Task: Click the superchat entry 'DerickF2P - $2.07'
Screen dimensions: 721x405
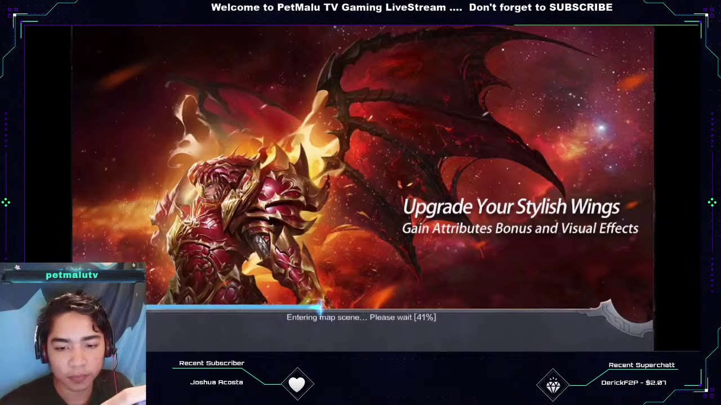Action: click(634, 382)
